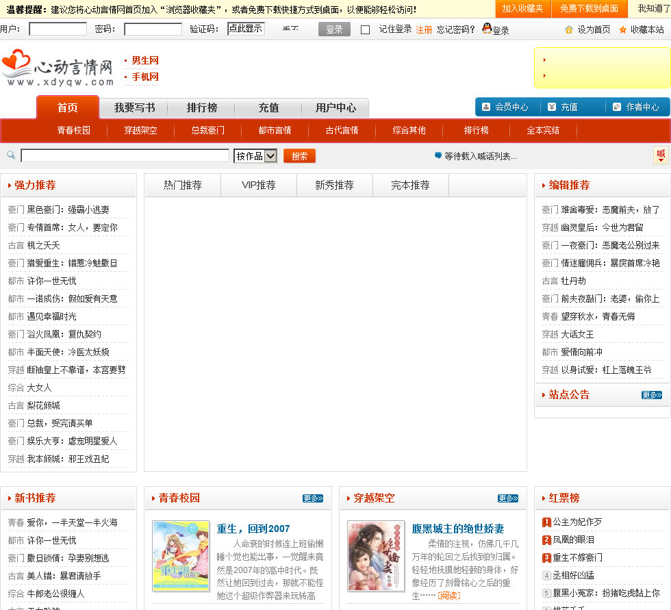Image resolution: width=671 pixels, height=610 pixels.
Task: Open the 重生，回到2007 cover thumbnail
Action: tap(181, 556)
